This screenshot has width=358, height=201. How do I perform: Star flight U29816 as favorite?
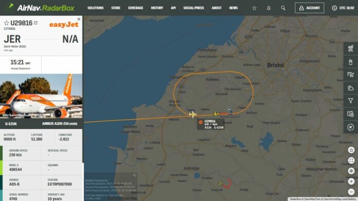[x=6, y=23]
